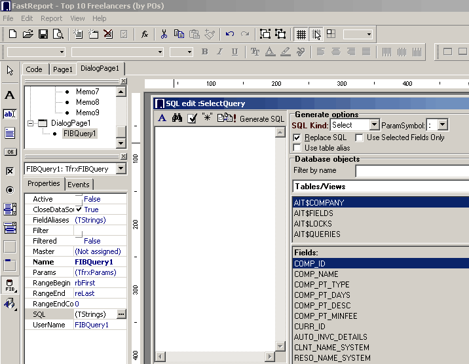The height and width of the screenshot is (364, 469).
Task: Click the Undo arrow icon
Action: pyautogui.click(x=229, y=34)
